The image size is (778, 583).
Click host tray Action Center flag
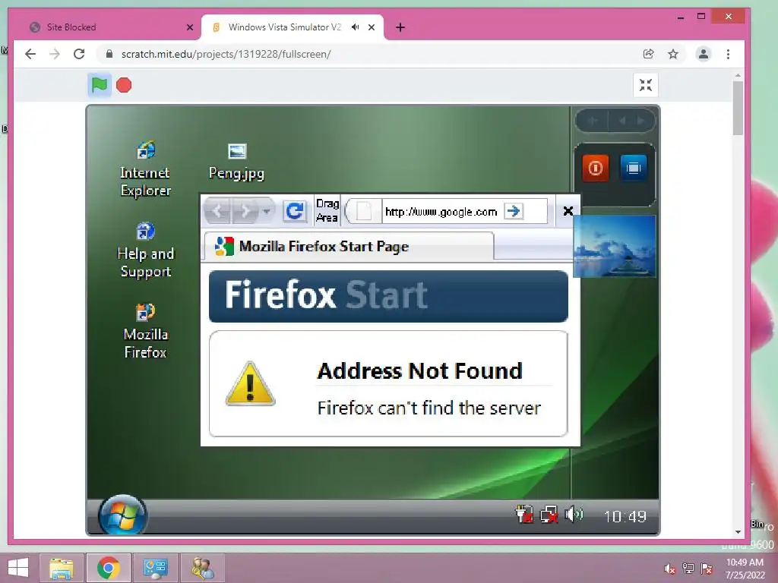707,569
